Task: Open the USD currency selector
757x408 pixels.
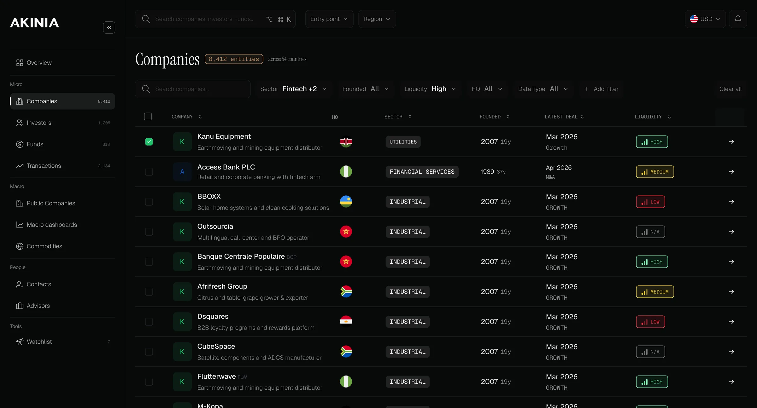Action: click(x=705, y=19)
